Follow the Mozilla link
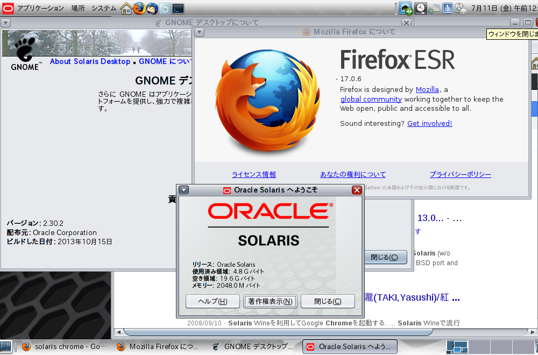This screenshot has height=355, width=538. (427, 89)
